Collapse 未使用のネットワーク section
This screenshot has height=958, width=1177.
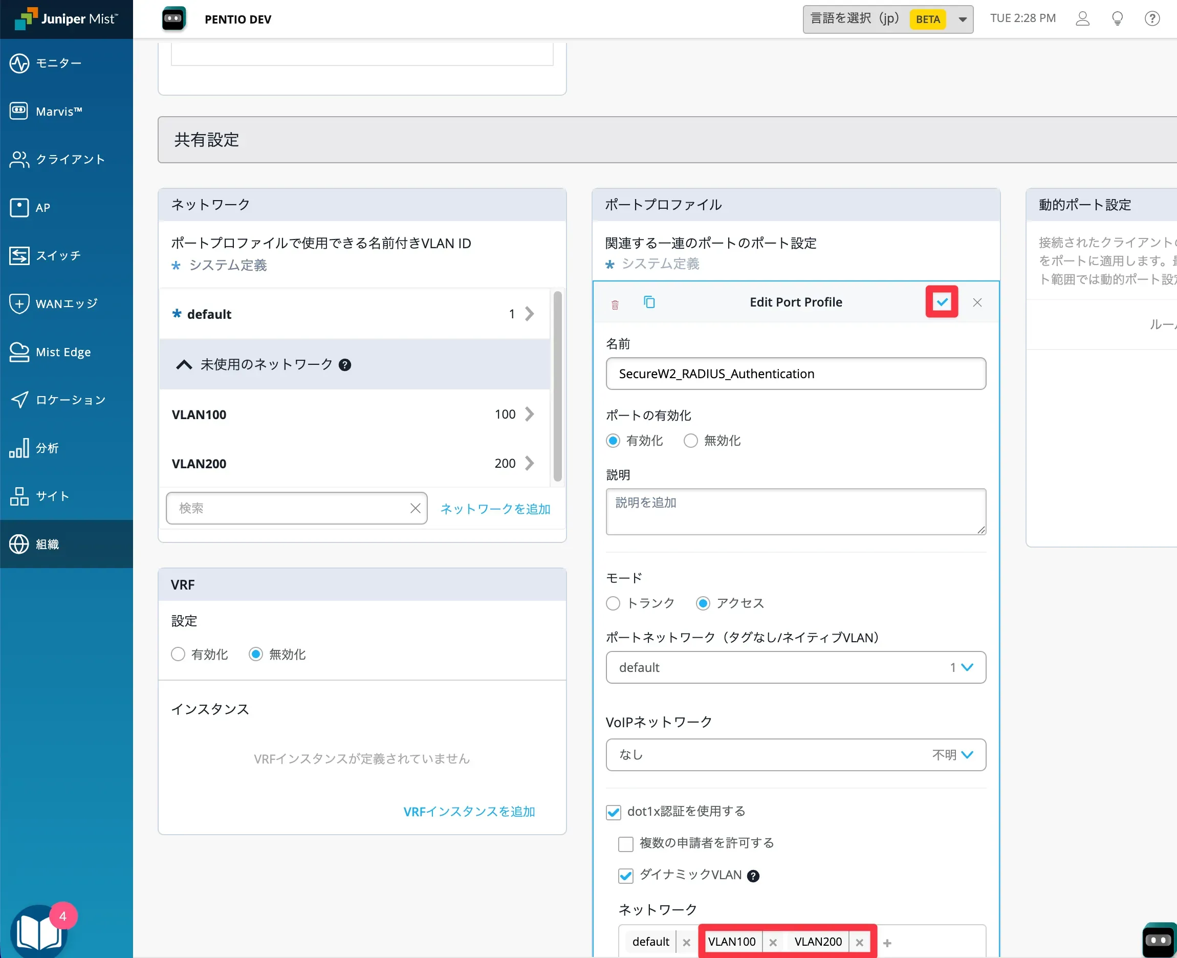pyautogui.click(x=184, y=365)
